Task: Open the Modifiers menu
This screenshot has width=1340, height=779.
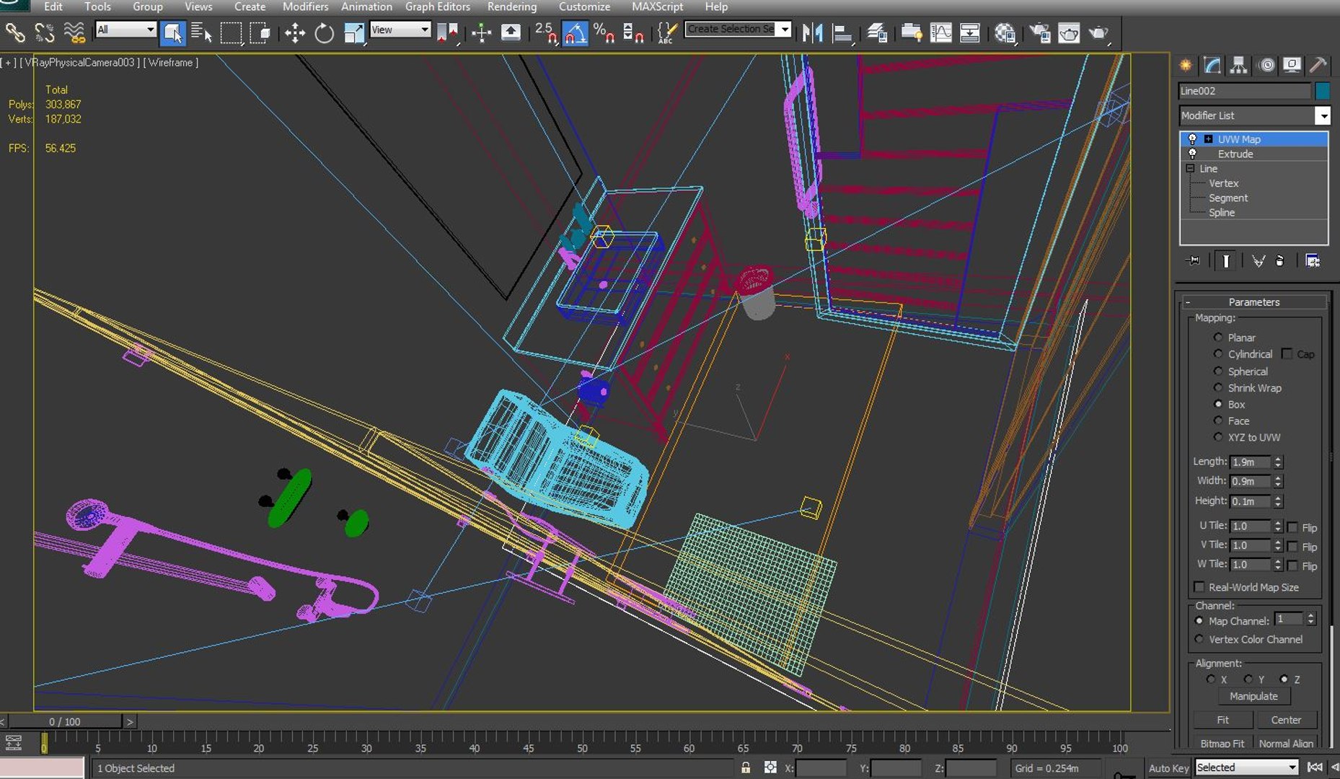Action: coord(305,6)
